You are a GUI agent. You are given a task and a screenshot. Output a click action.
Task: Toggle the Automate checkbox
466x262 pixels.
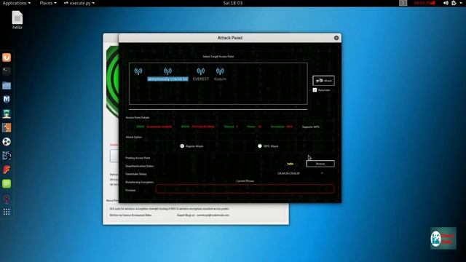(315, 90)
